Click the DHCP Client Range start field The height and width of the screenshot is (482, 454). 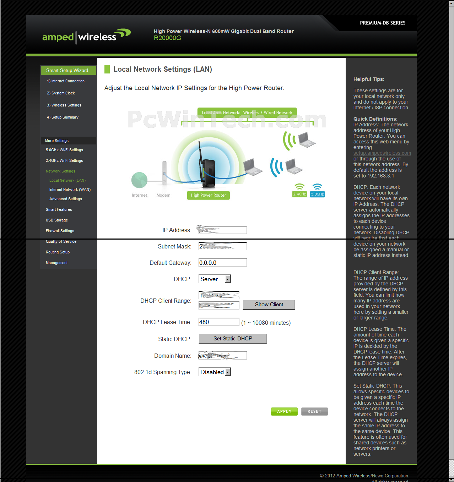219,295
